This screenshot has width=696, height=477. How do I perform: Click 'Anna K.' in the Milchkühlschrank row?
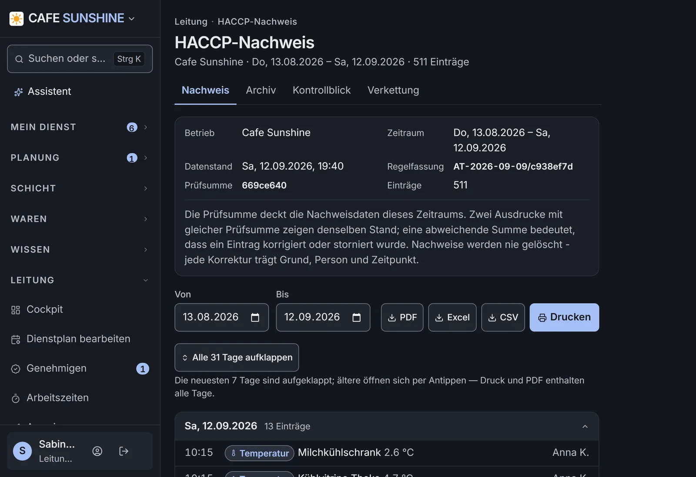pyautogui.click(x=571, y=453)
